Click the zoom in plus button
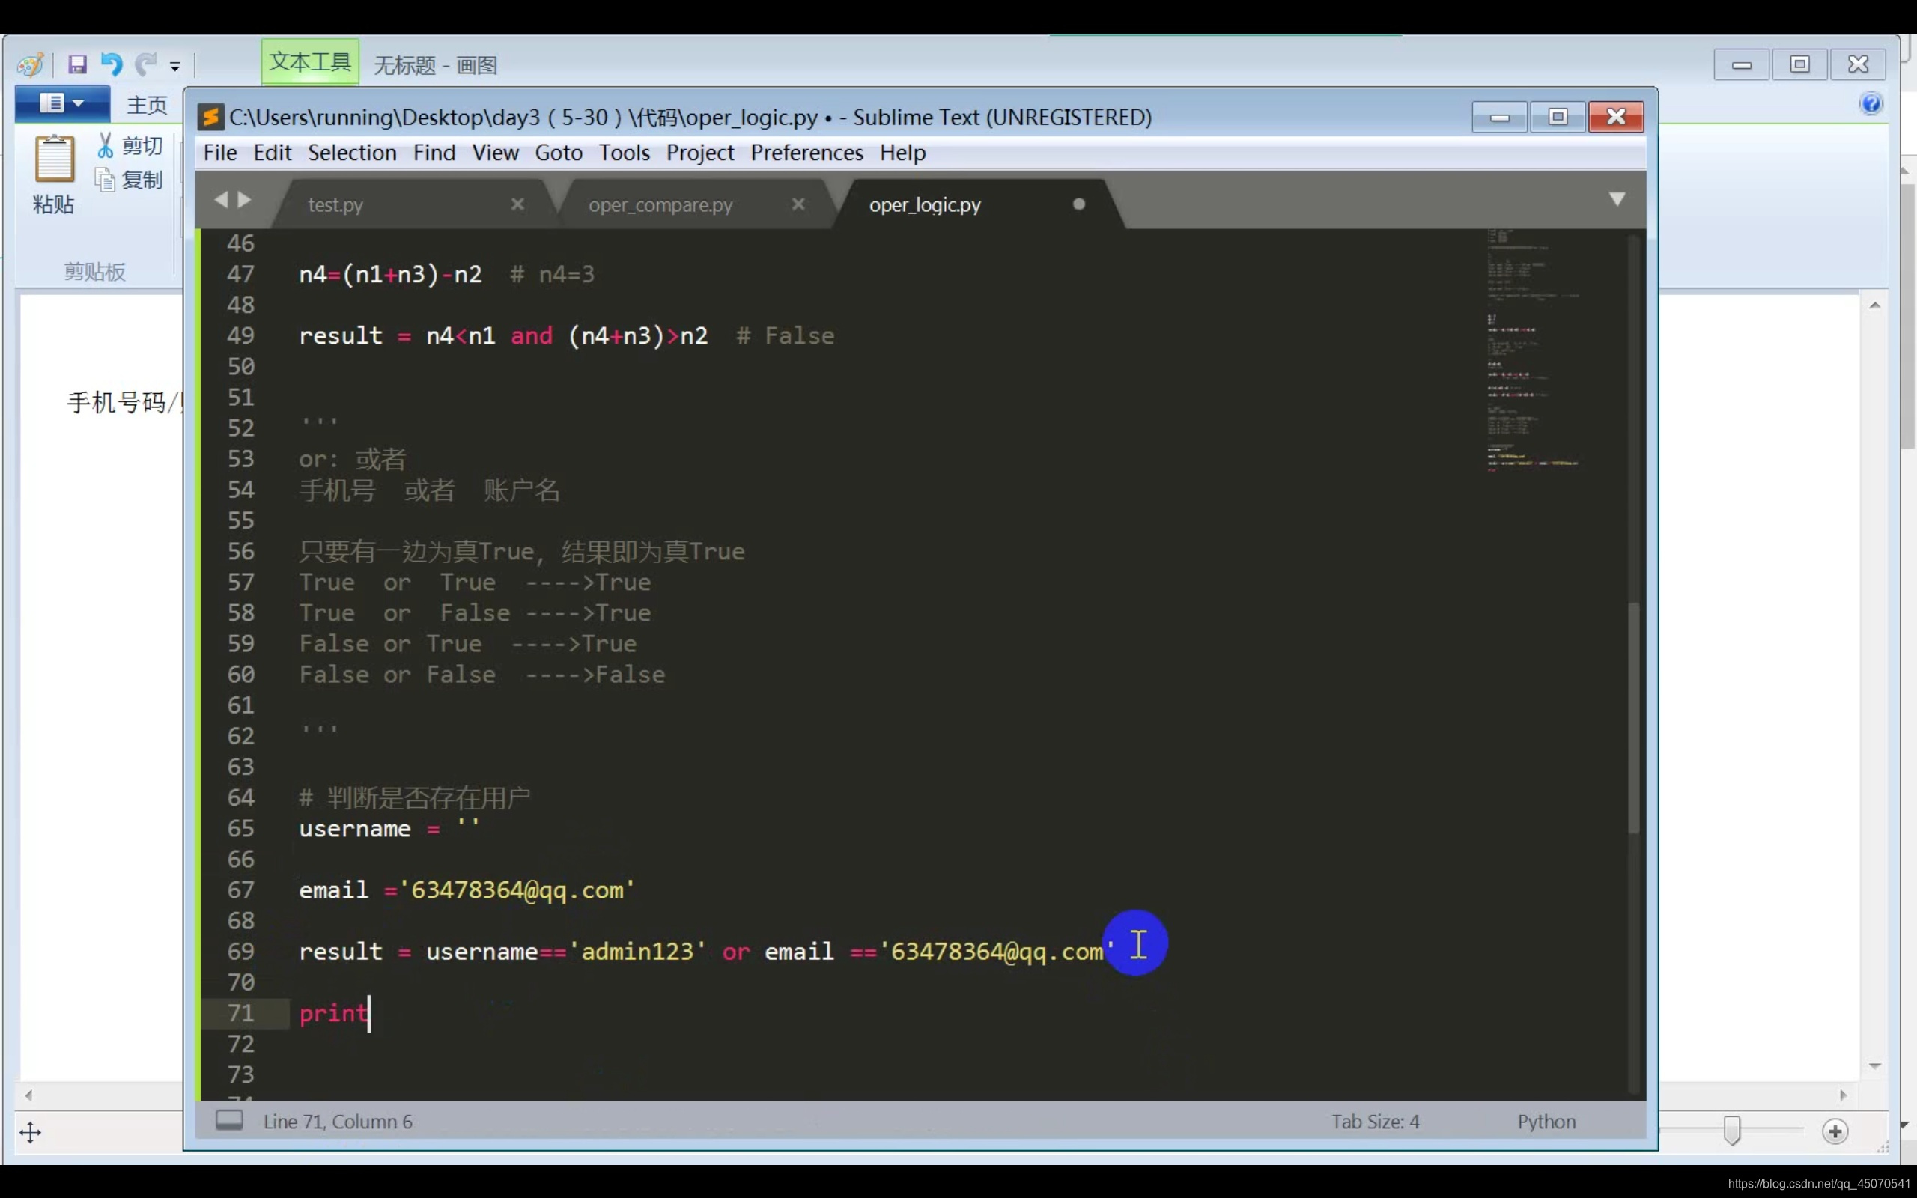Image resolution: width=1917 pixels, height=1198 pixels. click(x=1835, y=1131)
